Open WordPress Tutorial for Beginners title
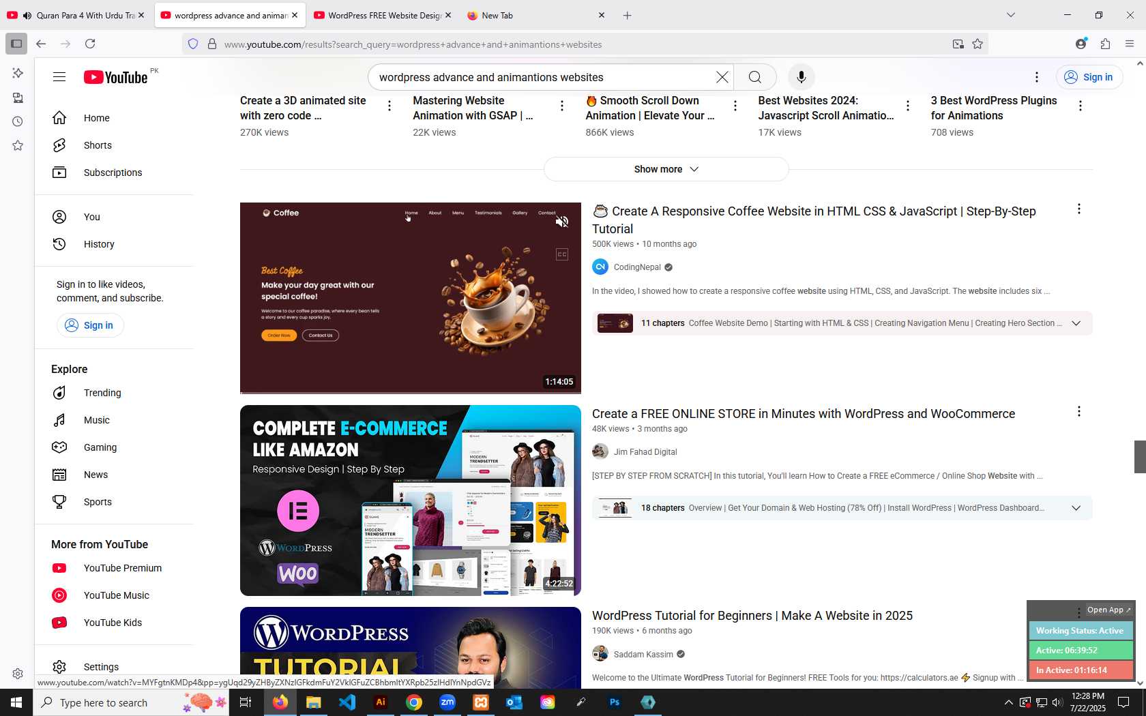1146x716 pixels. click(x=752, y=616)
